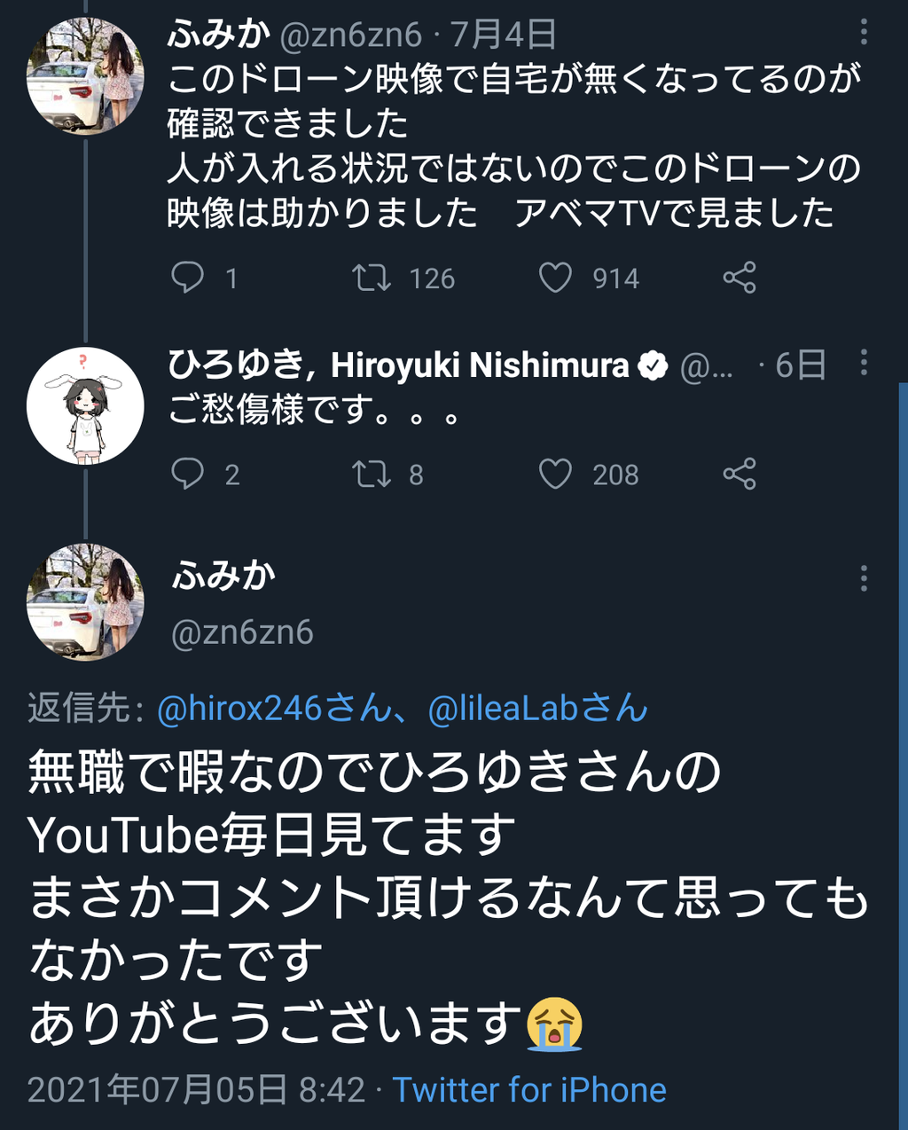The image size is (908, 1130).
Task: Share Hiroyuki Nishimura's tweet
Action: 740,474
